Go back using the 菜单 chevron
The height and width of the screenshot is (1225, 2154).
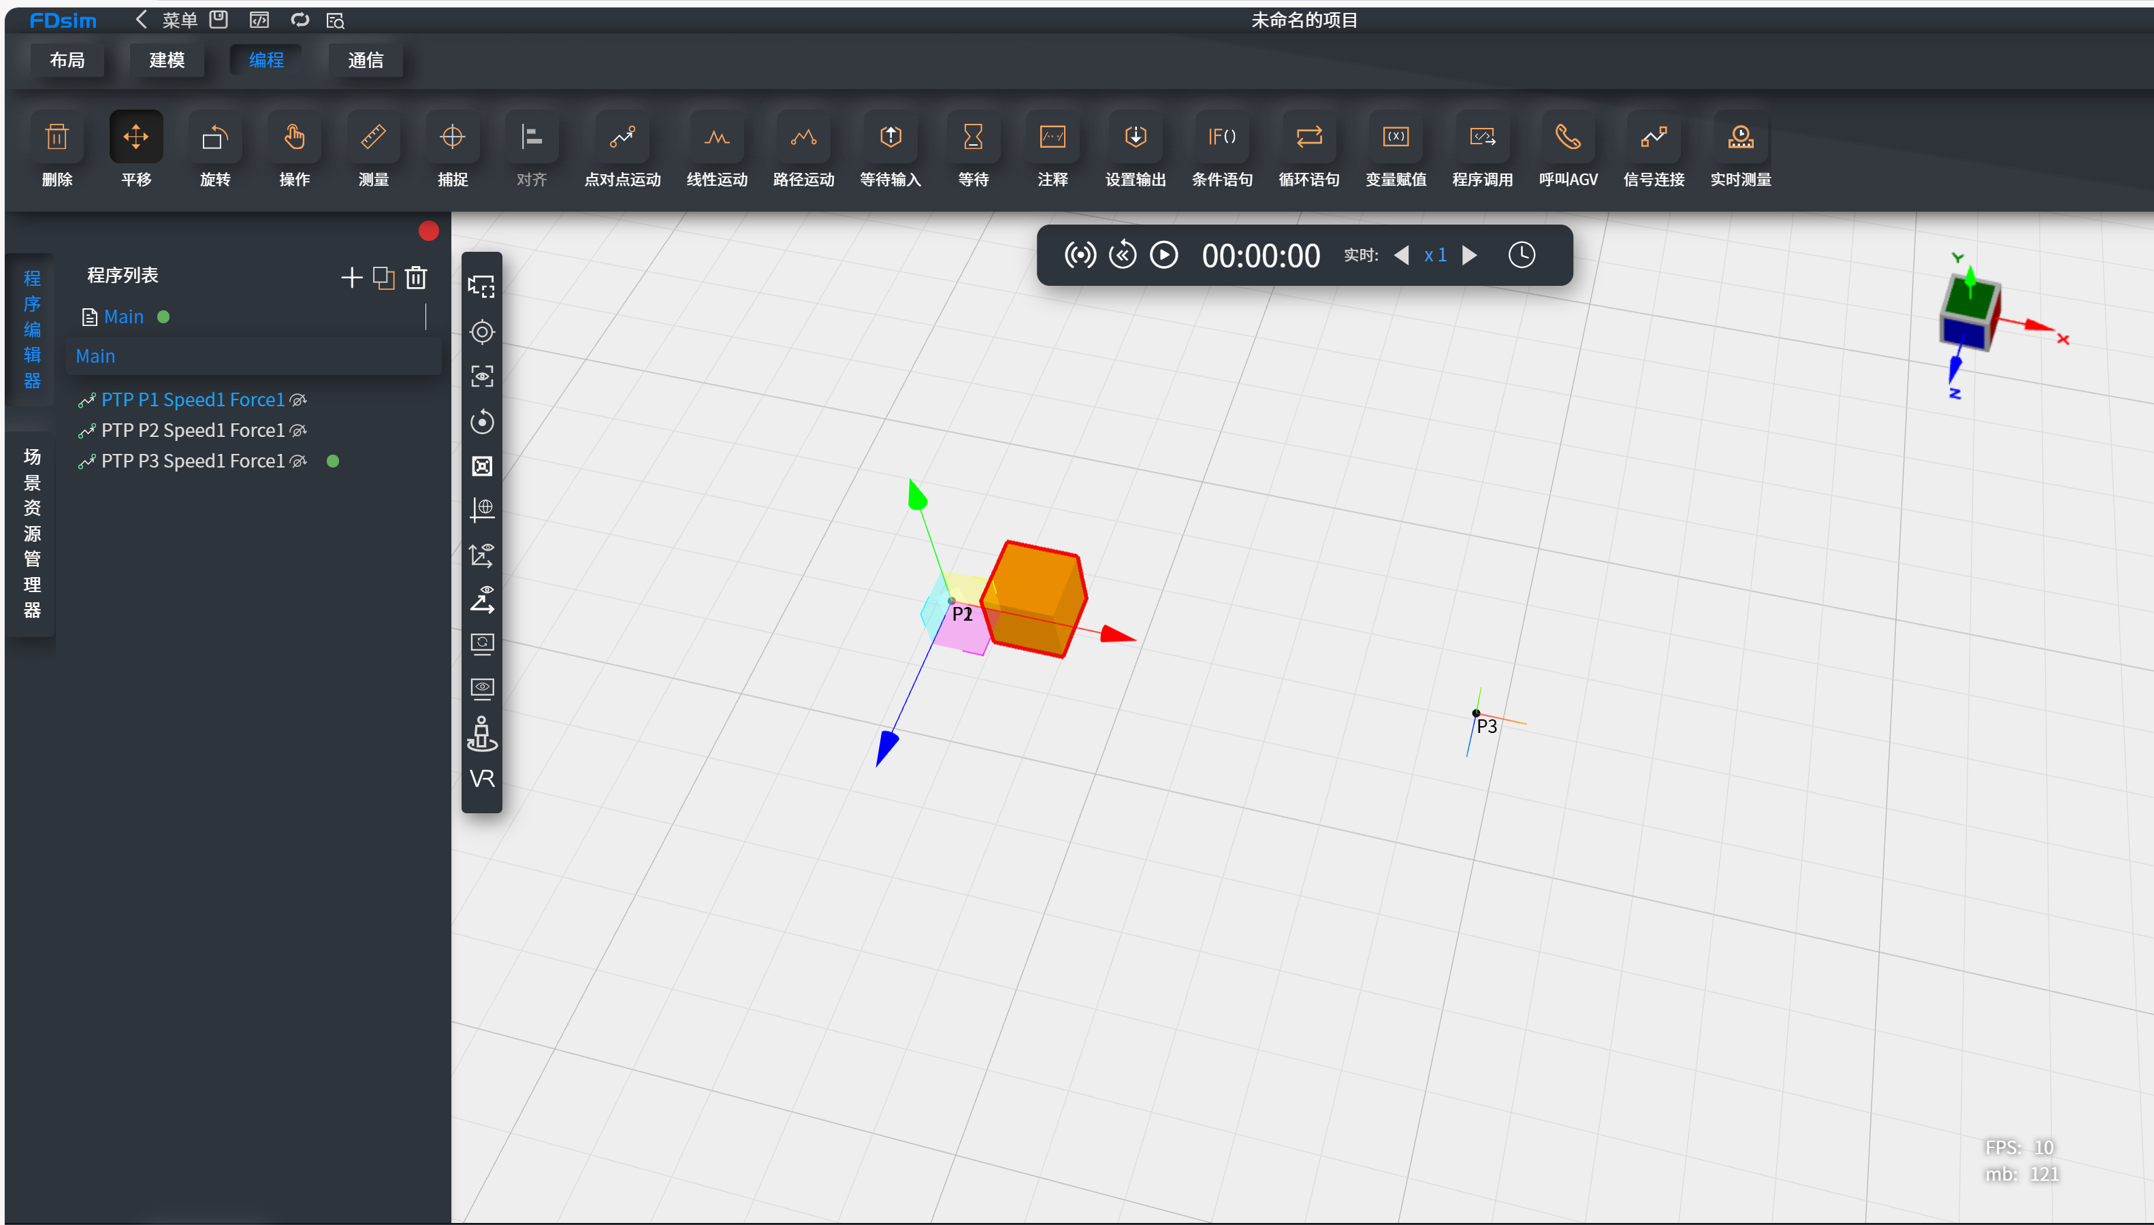[142, 19]
